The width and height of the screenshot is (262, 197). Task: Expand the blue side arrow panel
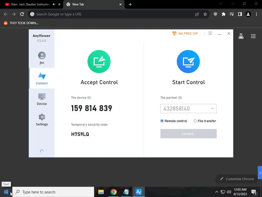click(x=260, y=173)
